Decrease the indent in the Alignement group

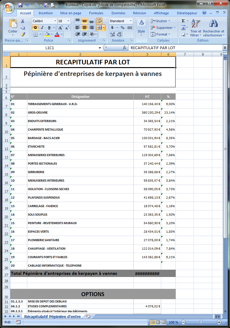(78, 34)
